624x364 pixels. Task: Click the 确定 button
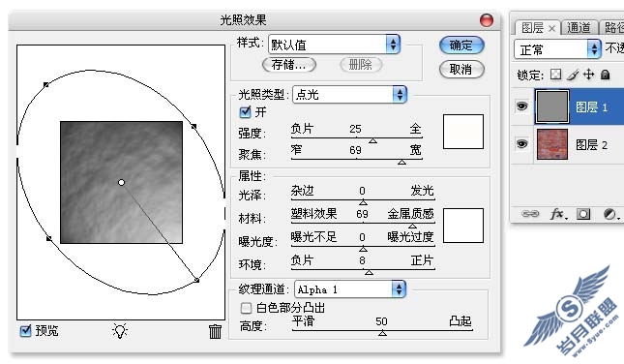(x=461, y=45)
